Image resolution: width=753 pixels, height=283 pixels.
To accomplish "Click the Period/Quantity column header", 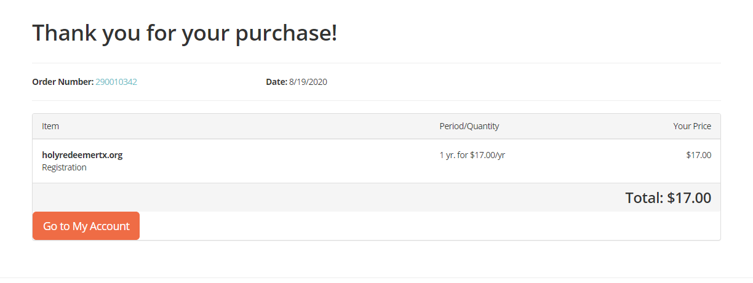I will coord(469,126).
